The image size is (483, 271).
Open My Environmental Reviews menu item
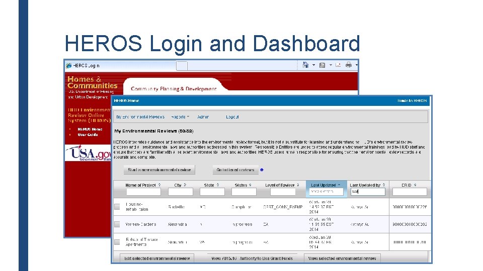[140, 117]
